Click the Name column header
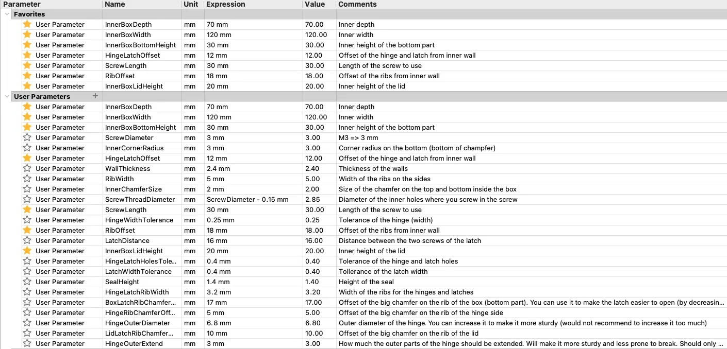727x349 pixels. click(115, 4)
